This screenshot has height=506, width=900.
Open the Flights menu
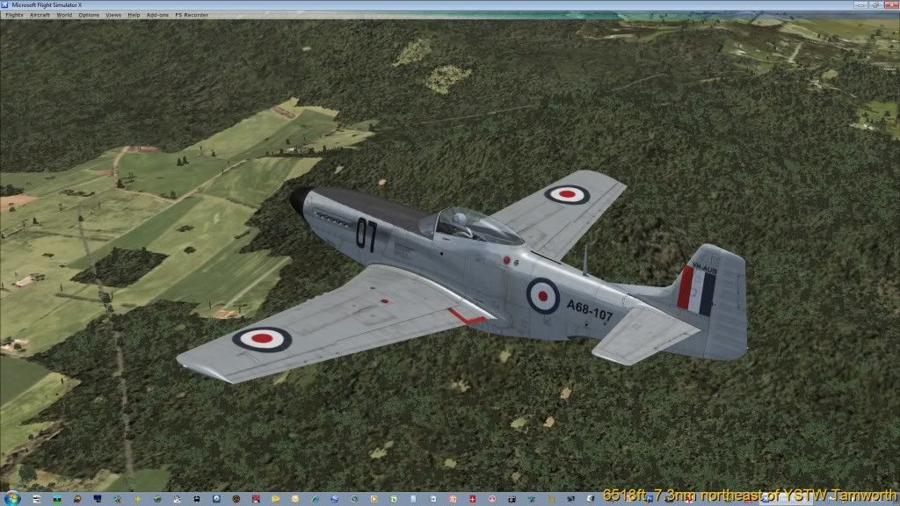click(14, 15)
